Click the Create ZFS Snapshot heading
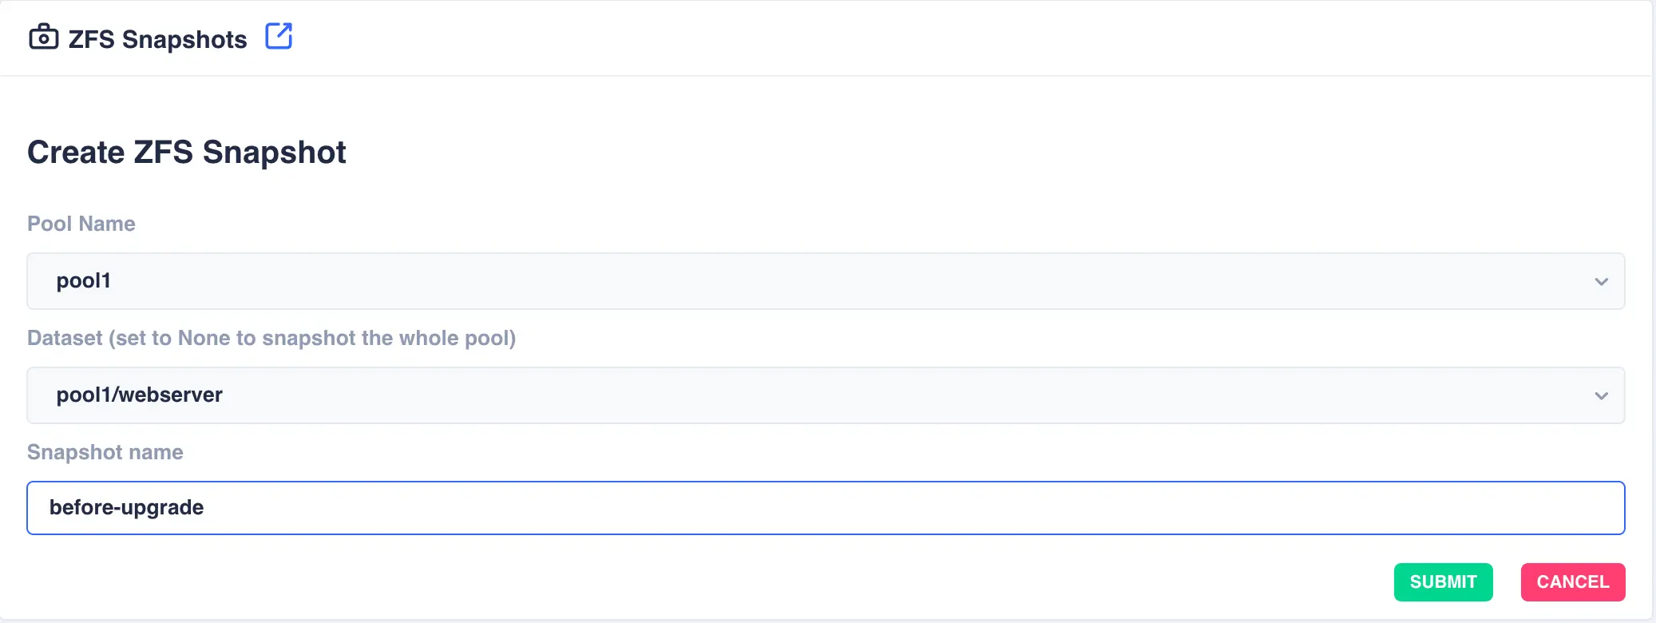Viewport: 1656px width, 623px height. tap(187, 152)
